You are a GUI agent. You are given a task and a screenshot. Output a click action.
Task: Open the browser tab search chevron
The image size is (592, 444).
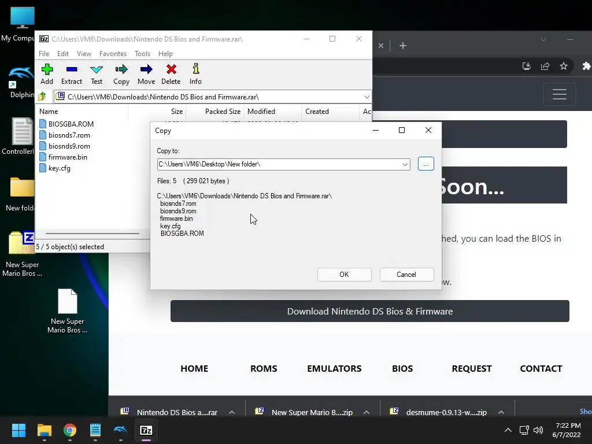pyautogui.click(x=543, y=39)
